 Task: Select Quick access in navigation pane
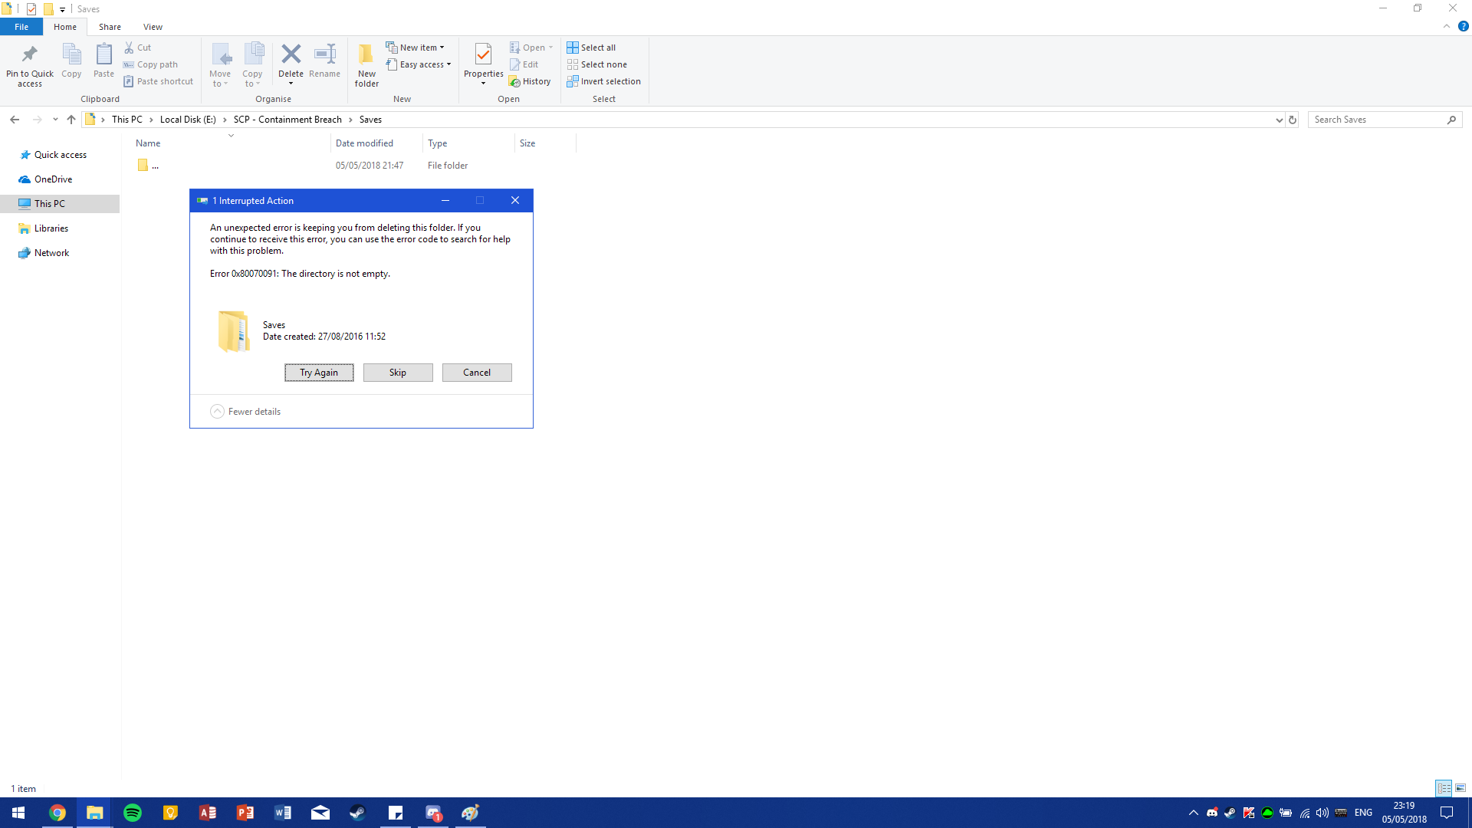60,155
